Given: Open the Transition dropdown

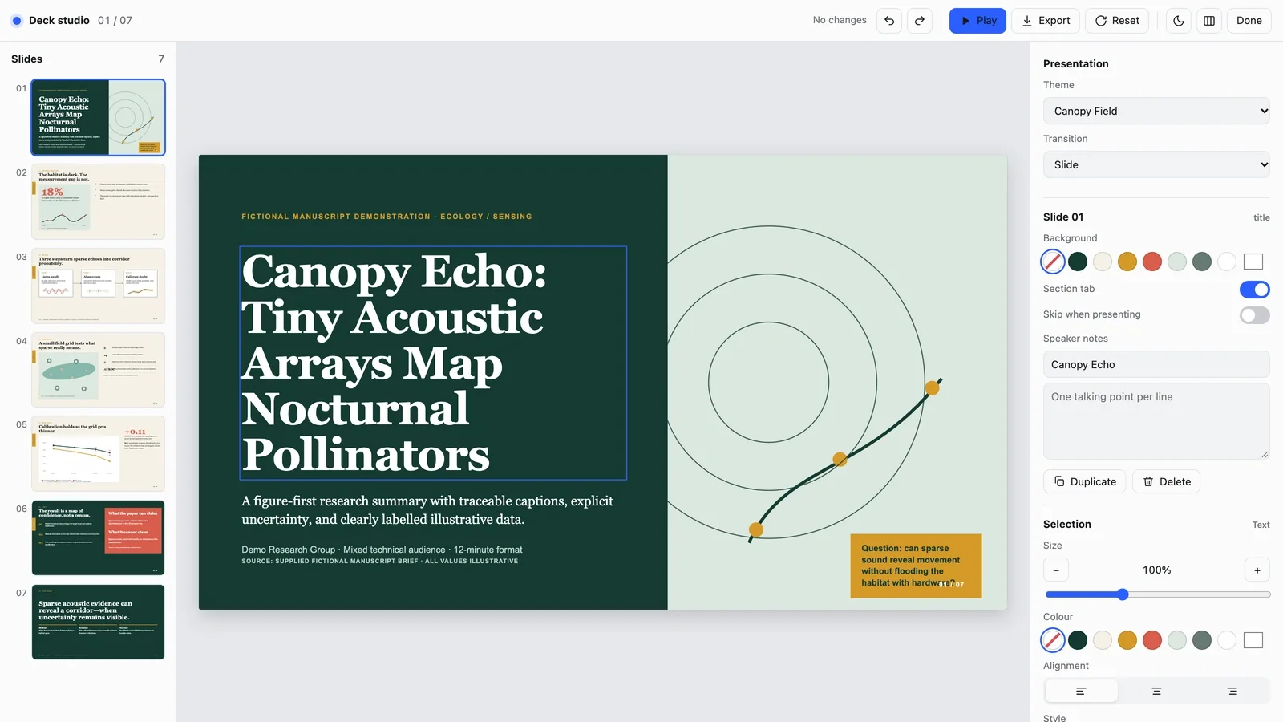Looking at the screenshot, I should (1156, 164).
